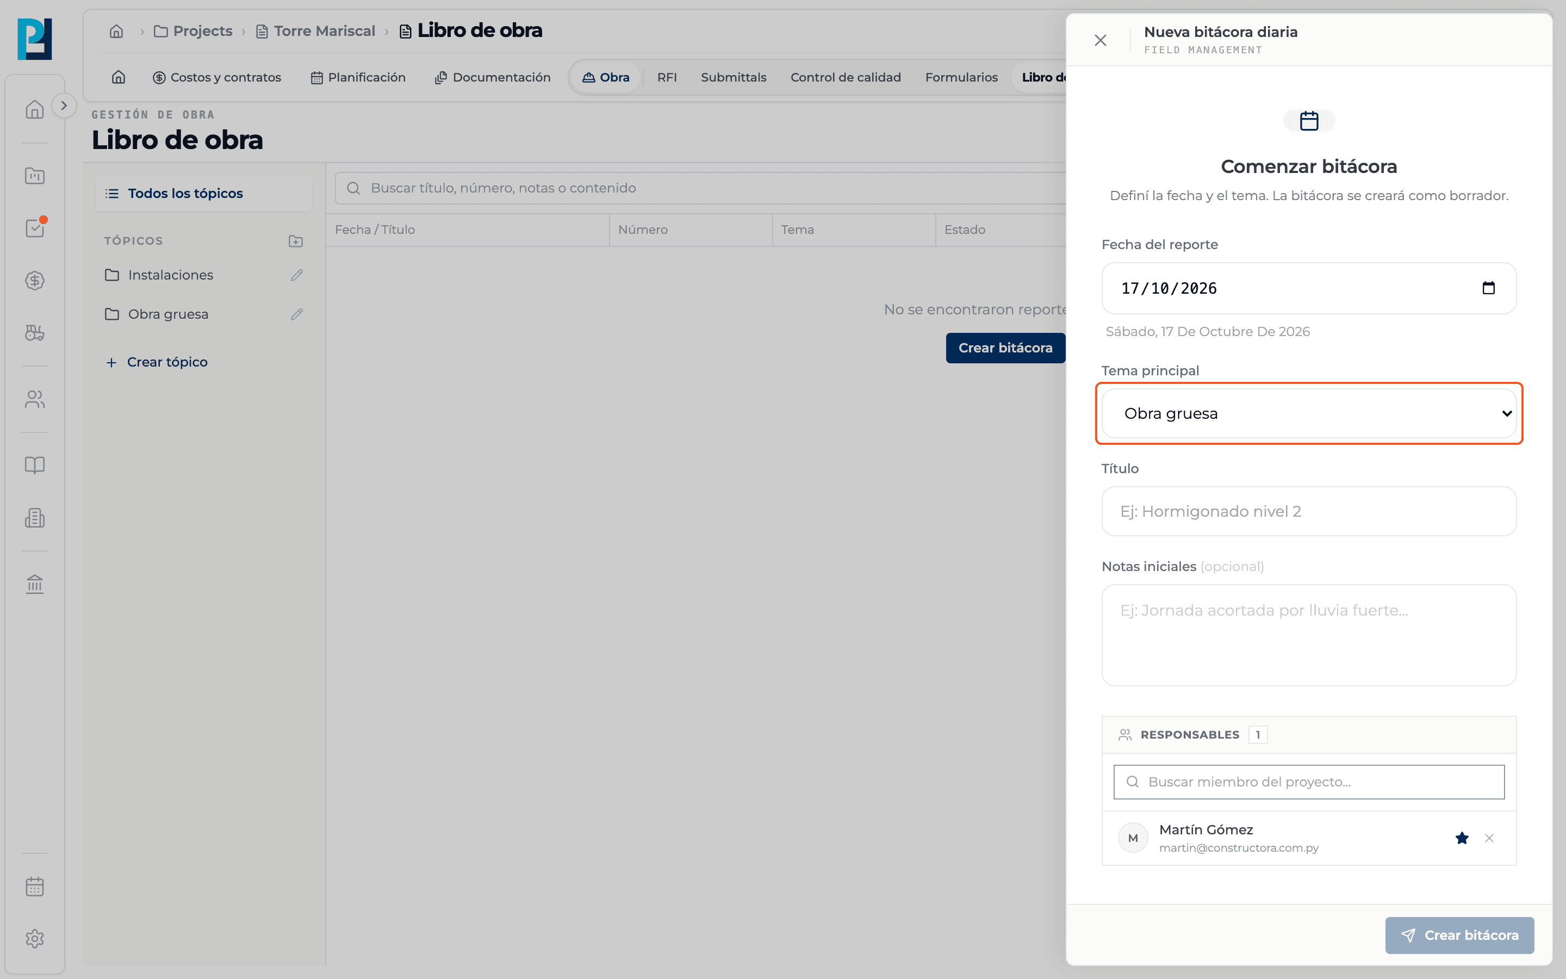This screenshot has width=1566, height=979.
Task: Select the Instalaciones topic folder
Action: (171, 275)
